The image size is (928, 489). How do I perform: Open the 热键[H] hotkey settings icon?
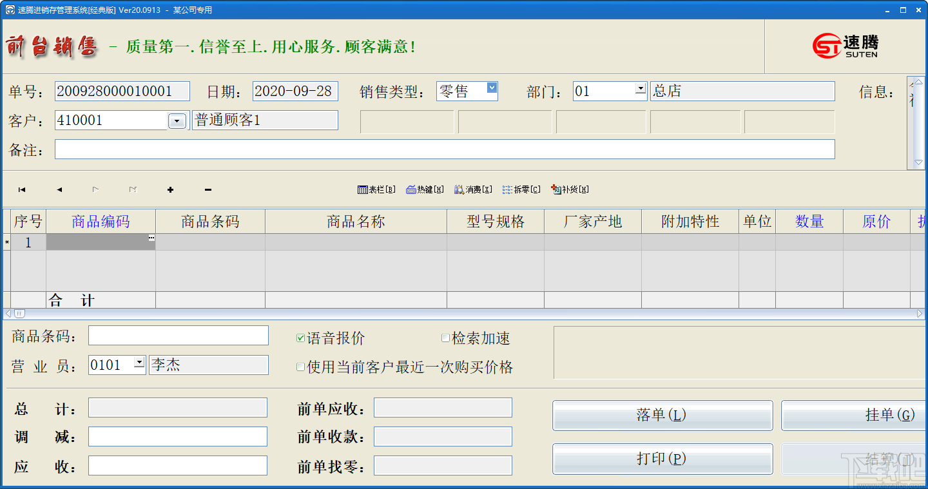click(424, 189)
